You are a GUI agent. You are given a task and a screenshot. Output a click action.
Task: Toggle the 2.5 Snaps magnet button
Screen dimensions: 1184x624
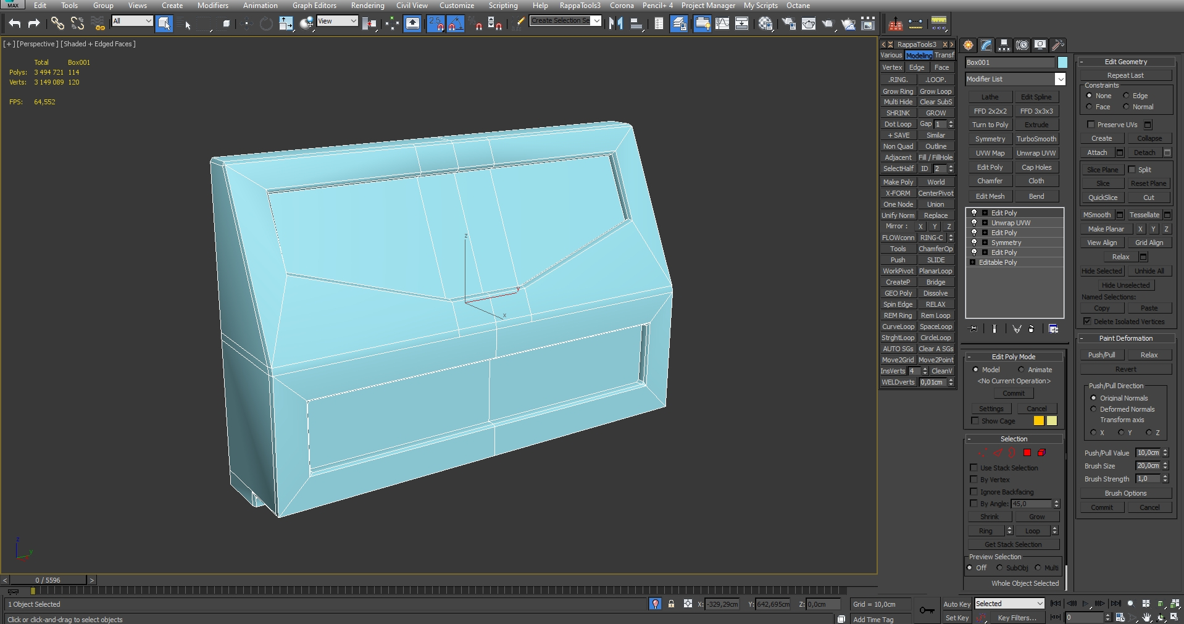click(436, 23)
